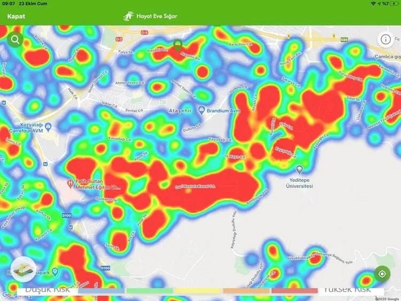Tap the Yeditepe Üniversitesi marker icon
Screen dimensions: 401x301
[x=299, y=169]
